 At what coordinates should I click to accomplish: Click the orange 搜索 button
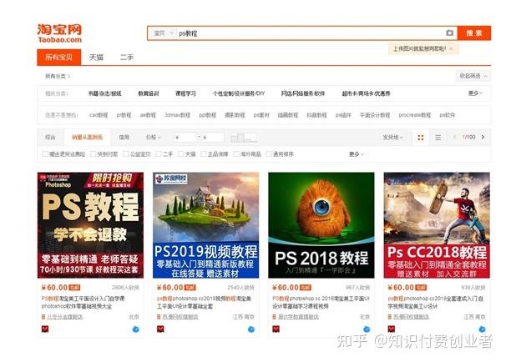[x=474, y=33]
